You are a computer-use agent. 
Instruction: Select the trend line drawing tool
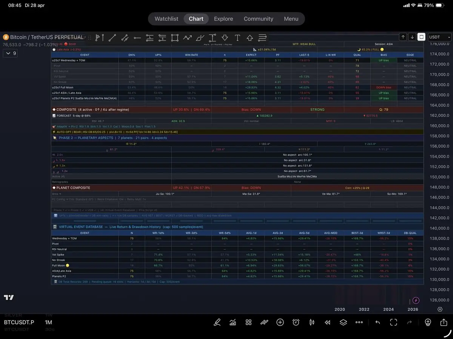tap(112, 38)
